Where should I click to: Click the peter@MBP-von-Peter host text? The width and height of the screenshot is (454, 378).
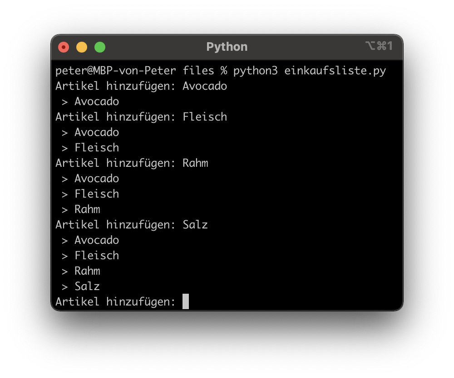pos(115,71)
